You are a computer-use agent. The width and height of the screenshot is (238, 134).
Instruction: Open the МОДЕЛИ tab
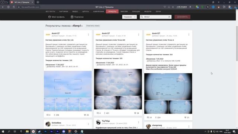(x=148, y=12)
